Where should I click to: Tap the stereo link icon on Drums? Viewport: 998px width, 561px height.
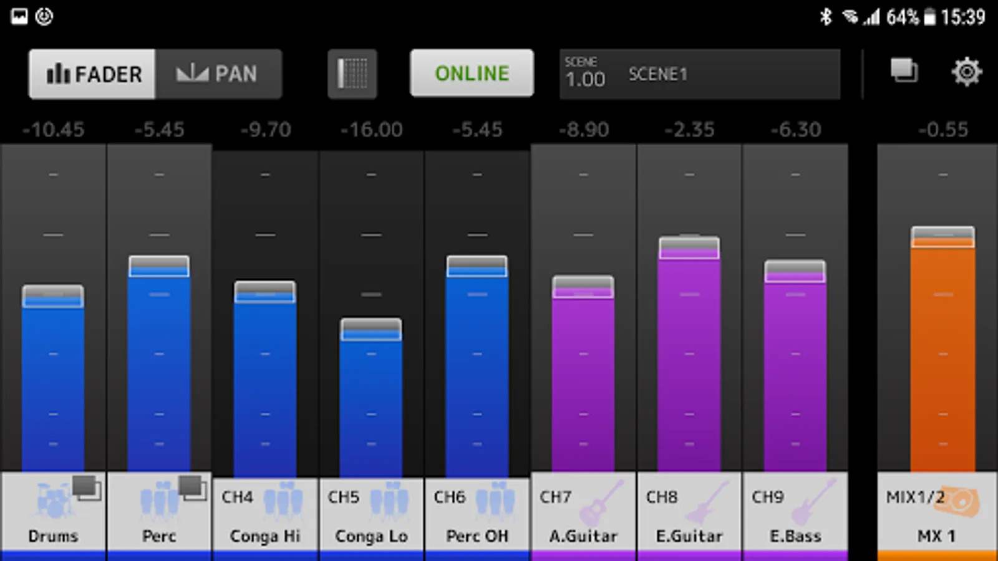click(x=86, y=487)
